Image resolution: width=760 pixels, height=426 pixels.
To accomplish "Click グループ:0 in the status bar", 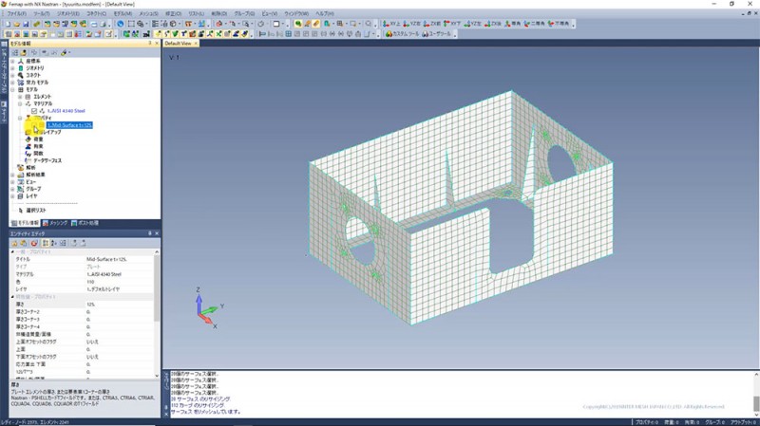I will coord(715,422).
